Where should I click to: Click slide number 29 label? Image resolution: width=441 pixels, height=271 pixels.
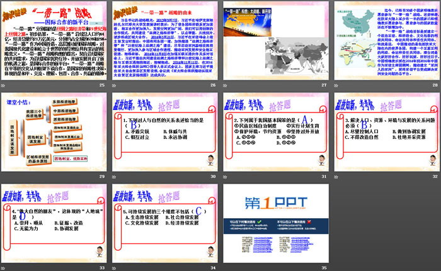(102, 176)
